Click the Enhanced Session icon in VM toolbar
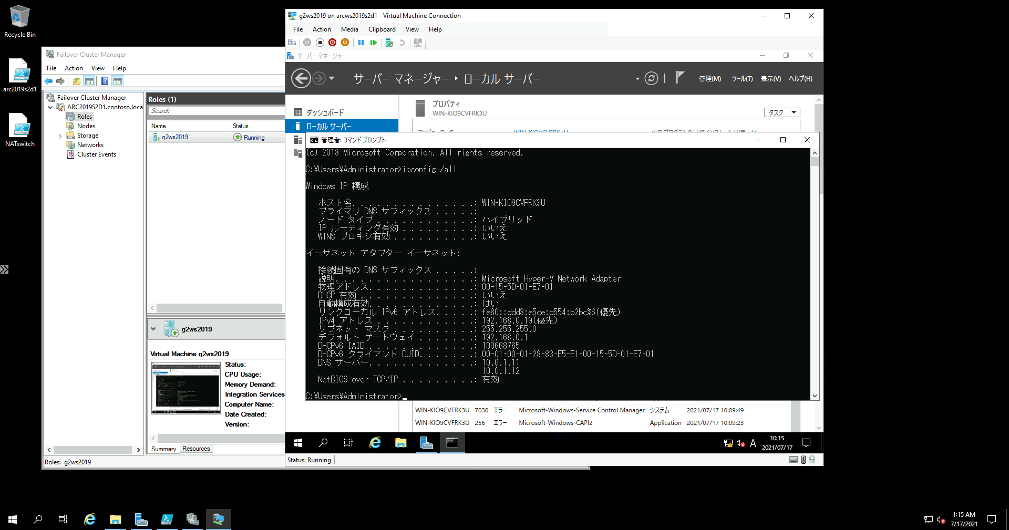Viewport: 1009px width, 530px height. pyautogui.click(x=418, y=43)
